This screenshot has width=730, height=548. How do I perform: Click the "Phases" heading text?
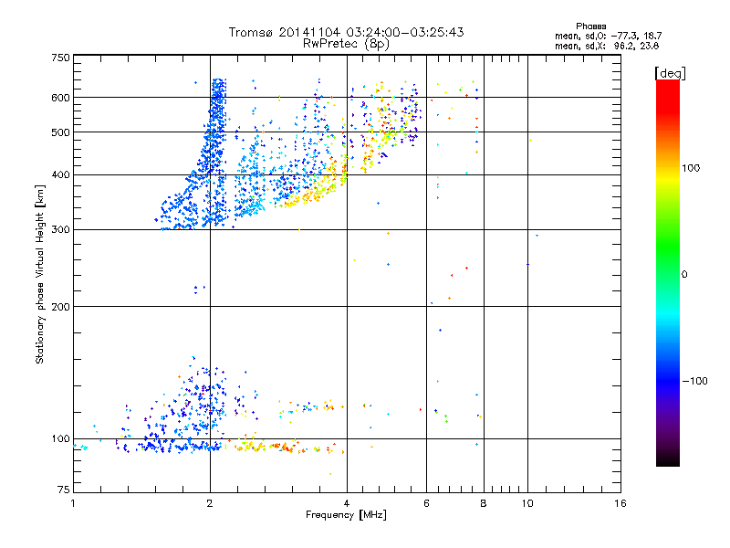pos(590,26)
